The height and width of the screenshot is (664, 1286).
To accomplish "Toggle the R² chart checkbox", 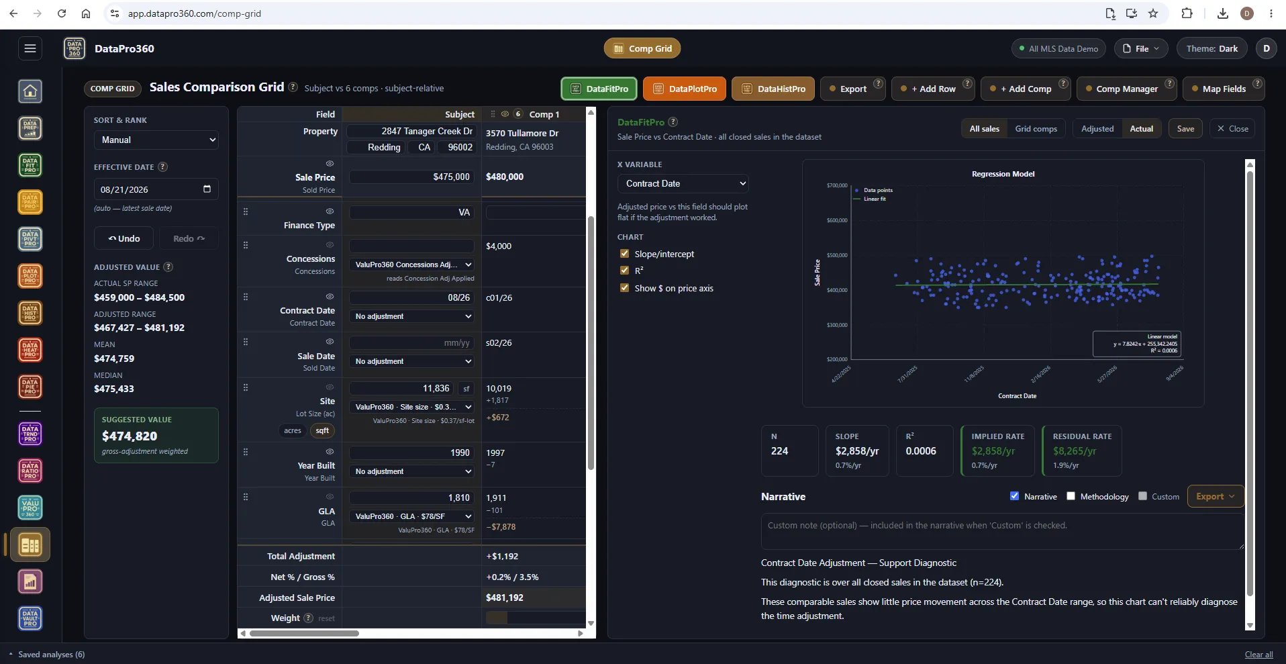I will pyautogui.click(x=624, y=271).
